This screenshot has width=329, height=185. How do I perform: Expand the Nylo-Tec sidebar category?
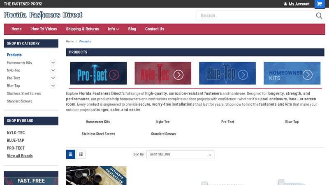click(53, 70)
